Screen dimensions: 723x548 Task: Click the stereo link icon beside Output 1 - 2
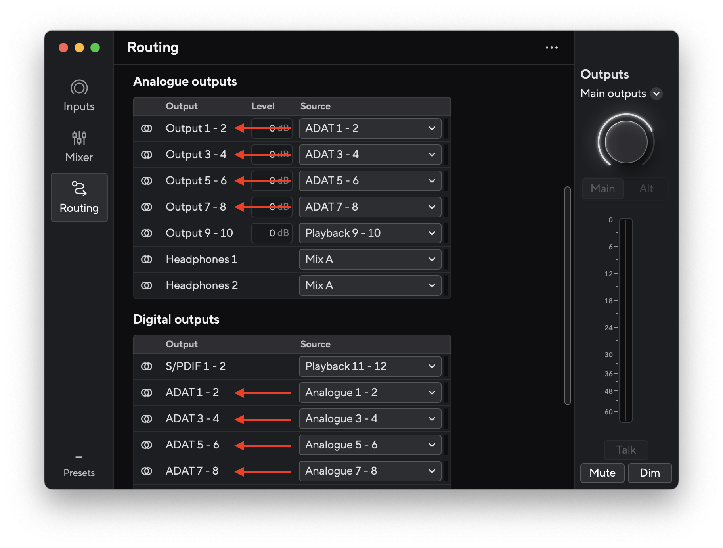(x=147, y=128)
